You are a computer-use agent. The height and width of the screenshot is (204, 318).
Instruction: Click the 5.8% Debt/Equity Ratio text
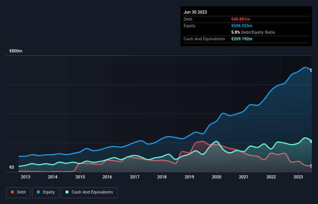pyautogui.click(x=253, y=32)
